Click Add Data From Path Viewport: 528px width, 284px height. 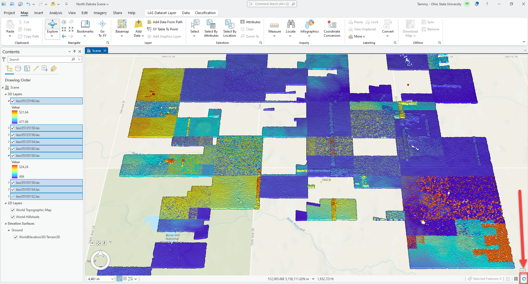(x=167, y=22)
